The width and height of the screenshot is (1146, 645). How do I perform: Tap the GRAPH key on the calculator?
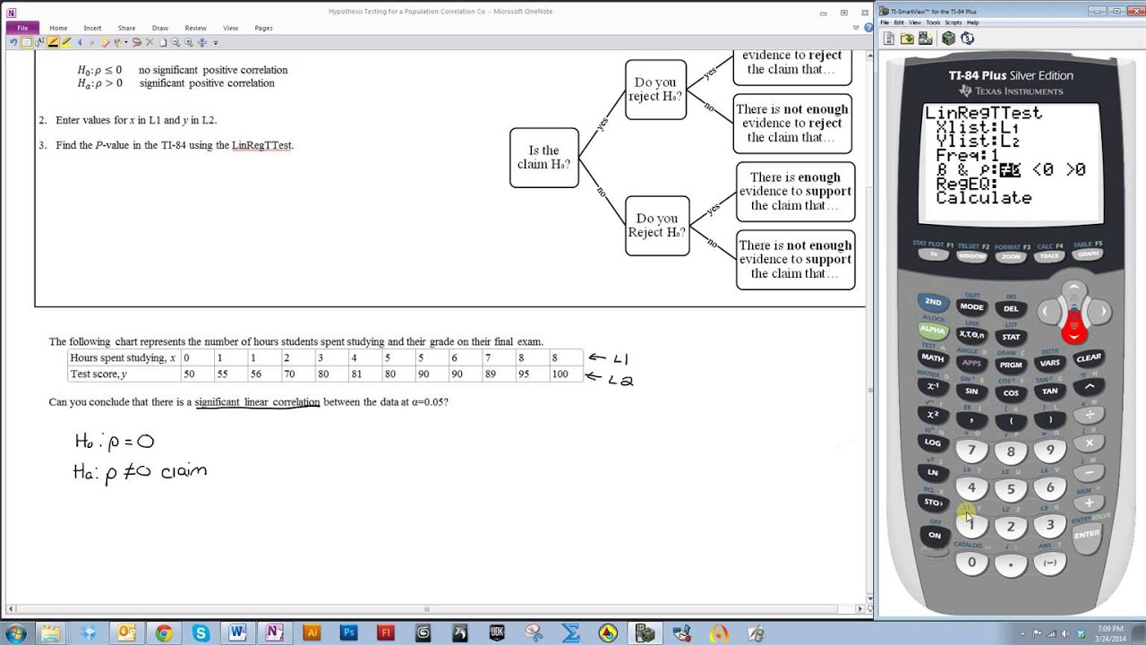pos(1088,254)
